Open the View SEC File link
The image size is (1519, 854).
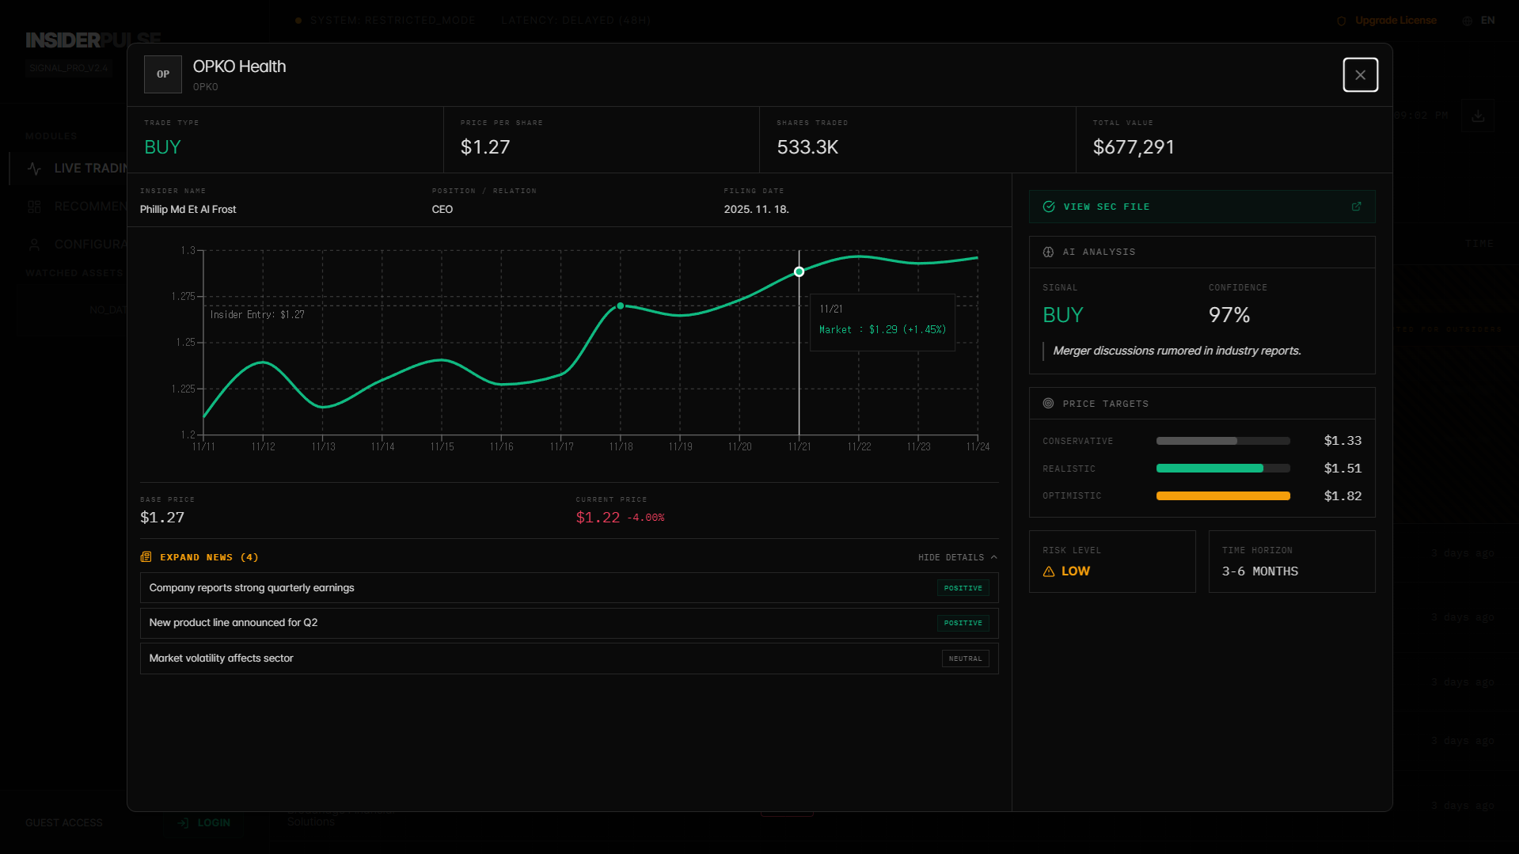tap(1202, 207)
